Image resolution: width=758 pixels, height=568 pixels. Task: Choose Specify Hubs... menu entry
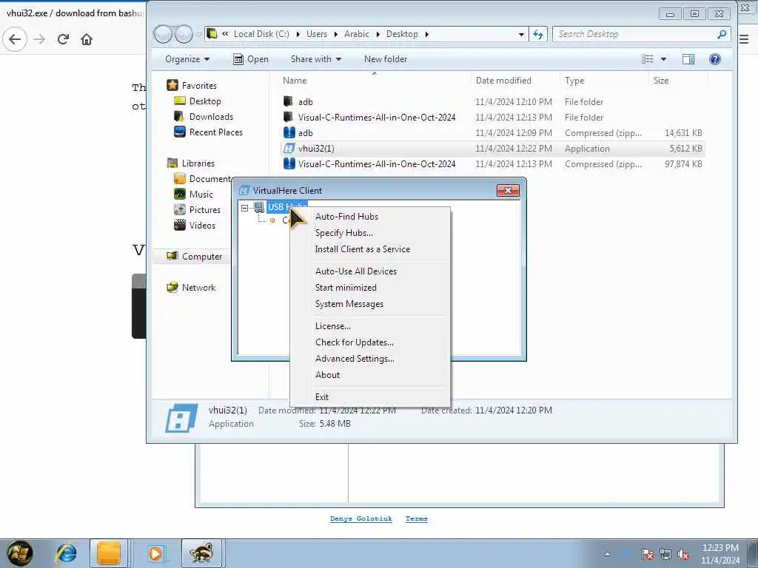click(343, 233)
